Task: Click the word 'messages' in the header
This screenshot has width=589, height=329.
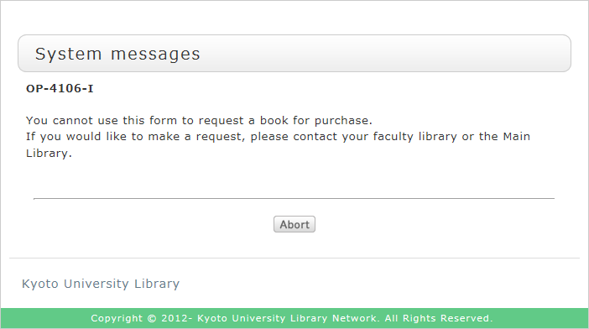Action: [155, 55]
